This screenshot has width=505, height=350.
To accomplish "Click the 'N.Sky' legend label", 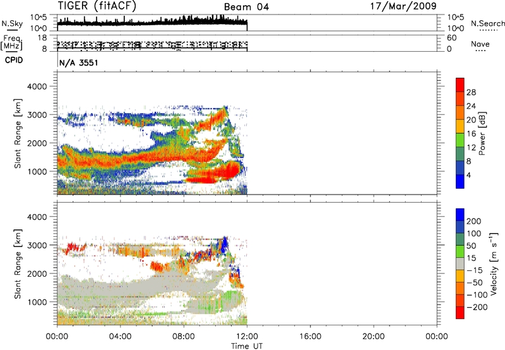I will tap(12, 23).
